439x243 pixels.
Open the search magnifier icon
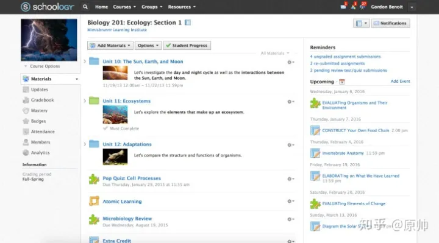[85, 7]
